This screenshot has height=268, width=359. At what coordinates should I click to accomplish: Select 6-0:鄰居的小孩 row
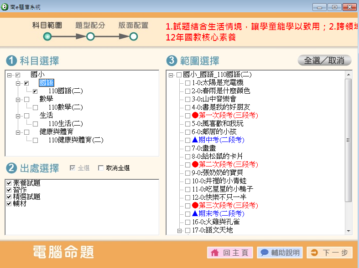(x=214, y=132)
